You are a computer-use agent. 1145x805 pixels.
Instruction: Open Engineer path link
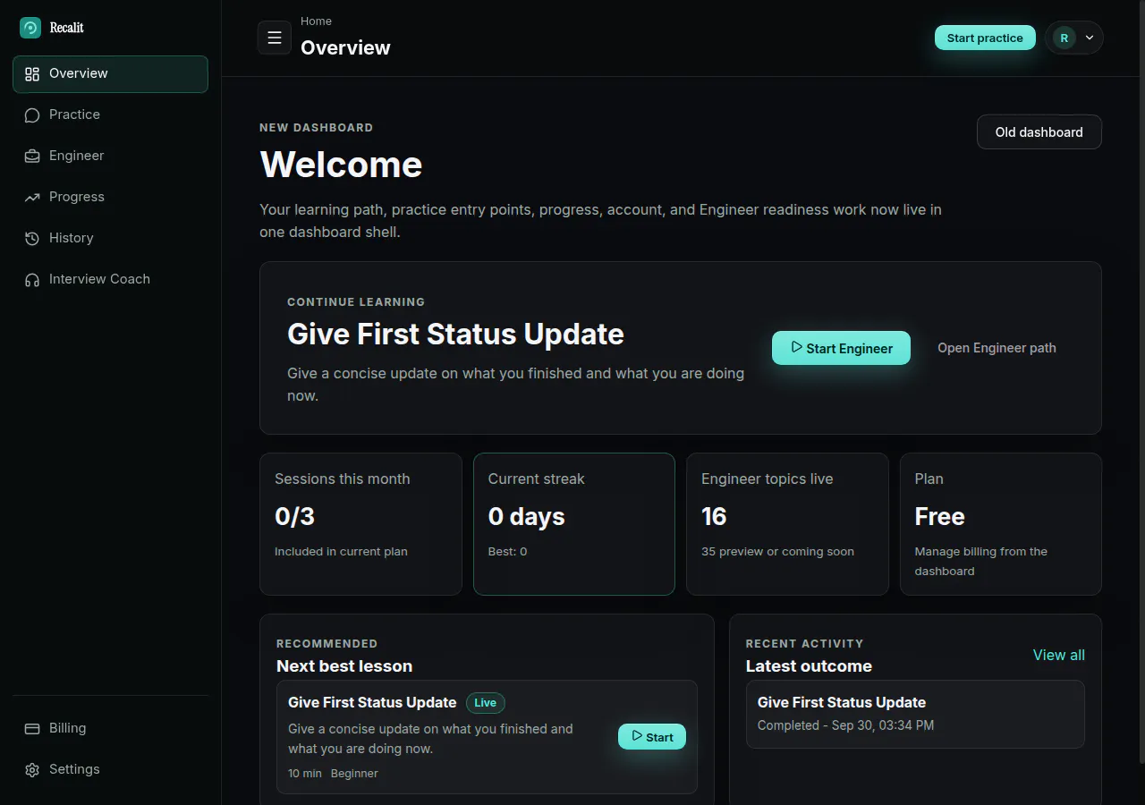(997, 348)
